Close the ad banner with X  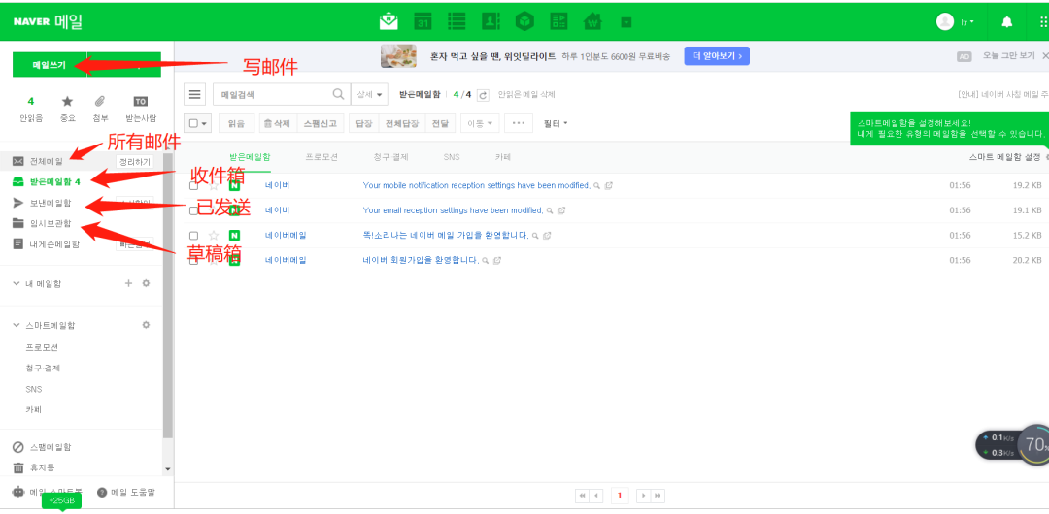[1045, 56]
